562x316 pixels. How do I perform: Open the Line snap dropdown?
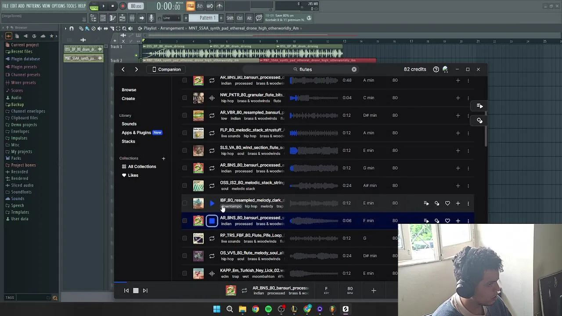click(172, 18)
